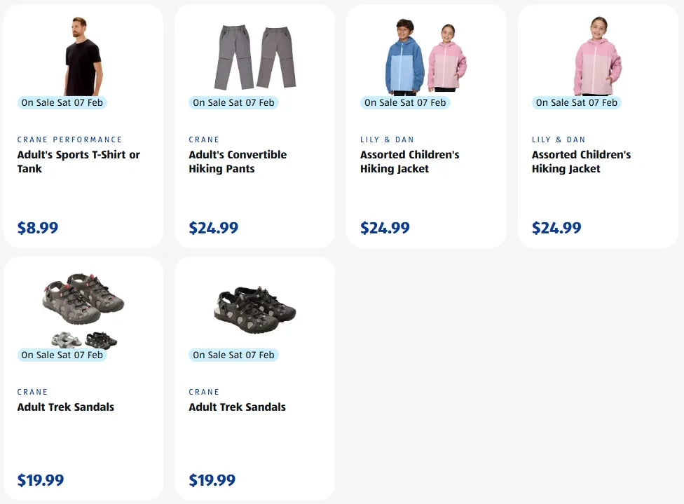The image size is (684, 504).
Task: Select photo of single girl in pink jacket
Action: [x=597, y=57]
